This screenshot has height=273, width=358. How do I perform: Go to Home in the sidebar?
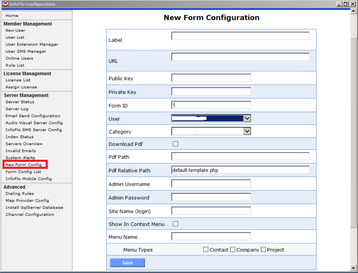[12, 15]
